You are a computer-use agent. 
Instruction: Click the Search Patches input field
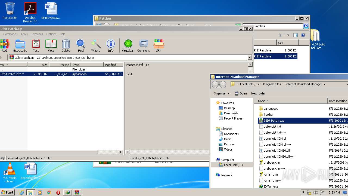pos(272,26)
